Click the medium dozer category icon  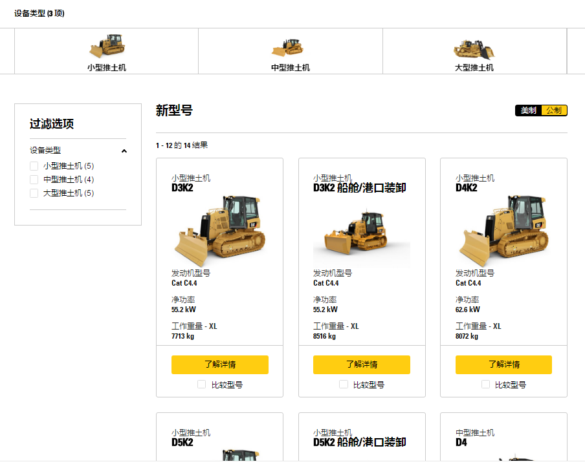[287, 47]
